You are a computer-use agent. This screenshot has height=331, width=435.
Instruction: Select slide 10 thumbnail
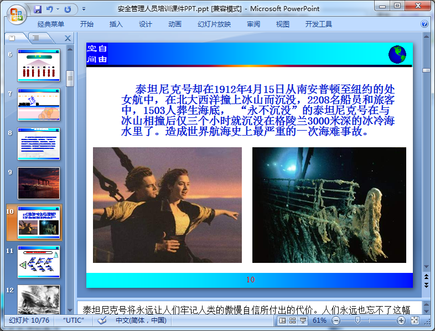pos(39,223)
